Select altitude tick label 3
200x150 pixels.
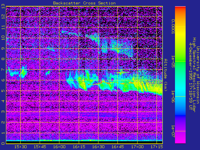(x=3, y=112)
